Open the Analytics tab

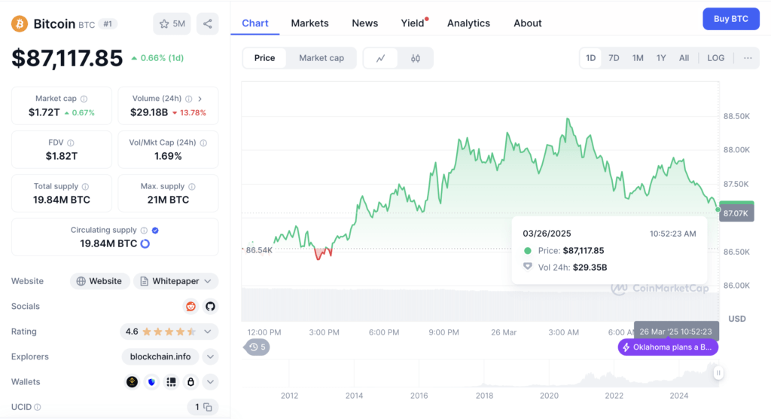point(468,23)
